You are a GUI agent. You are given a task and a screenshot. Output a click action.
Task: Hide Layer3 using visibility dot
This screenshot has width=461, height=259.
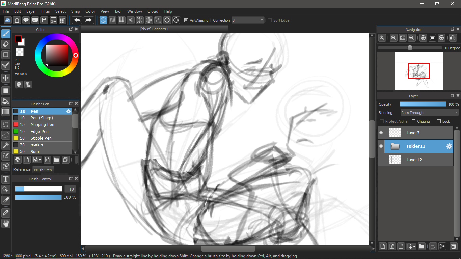pyautogui.click(x=381, y=133)
